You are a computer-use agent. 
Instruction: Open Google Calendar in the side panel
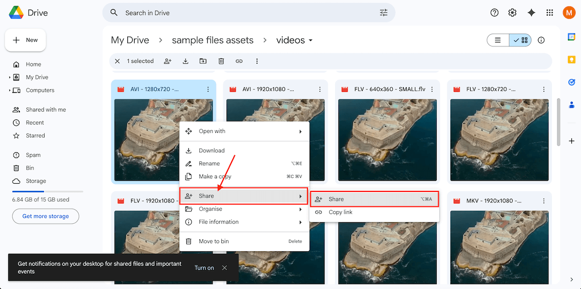(x=571, y=37)
